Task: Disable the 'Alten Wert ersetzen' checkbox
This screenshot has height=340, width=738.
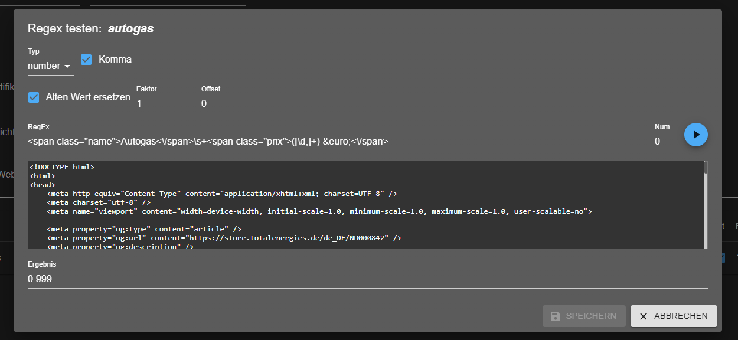Action: (x=34, y=97)
